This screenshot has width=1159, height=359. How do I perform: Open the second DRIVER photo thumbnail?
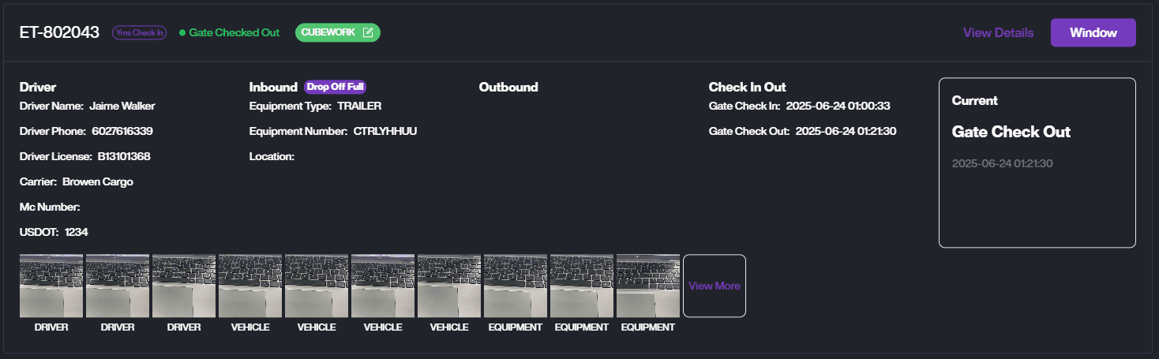(118, 286)
